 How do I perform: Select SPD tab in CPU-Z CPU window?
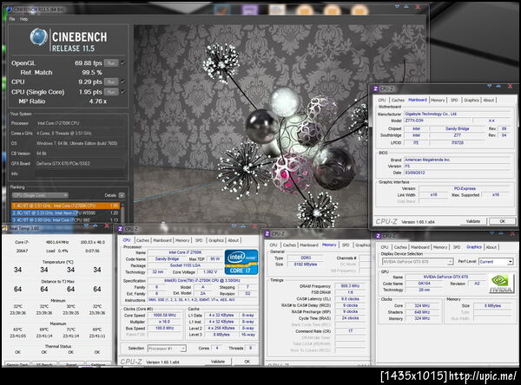(x=199, y=240)
